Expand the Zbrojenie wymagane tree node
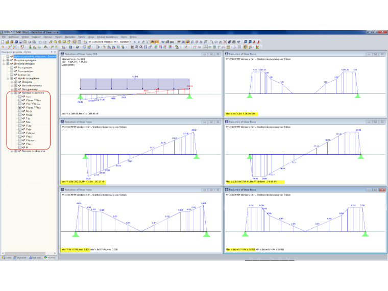Image resolution: width=388 pixels, height=291 pixels. [4, 60]
